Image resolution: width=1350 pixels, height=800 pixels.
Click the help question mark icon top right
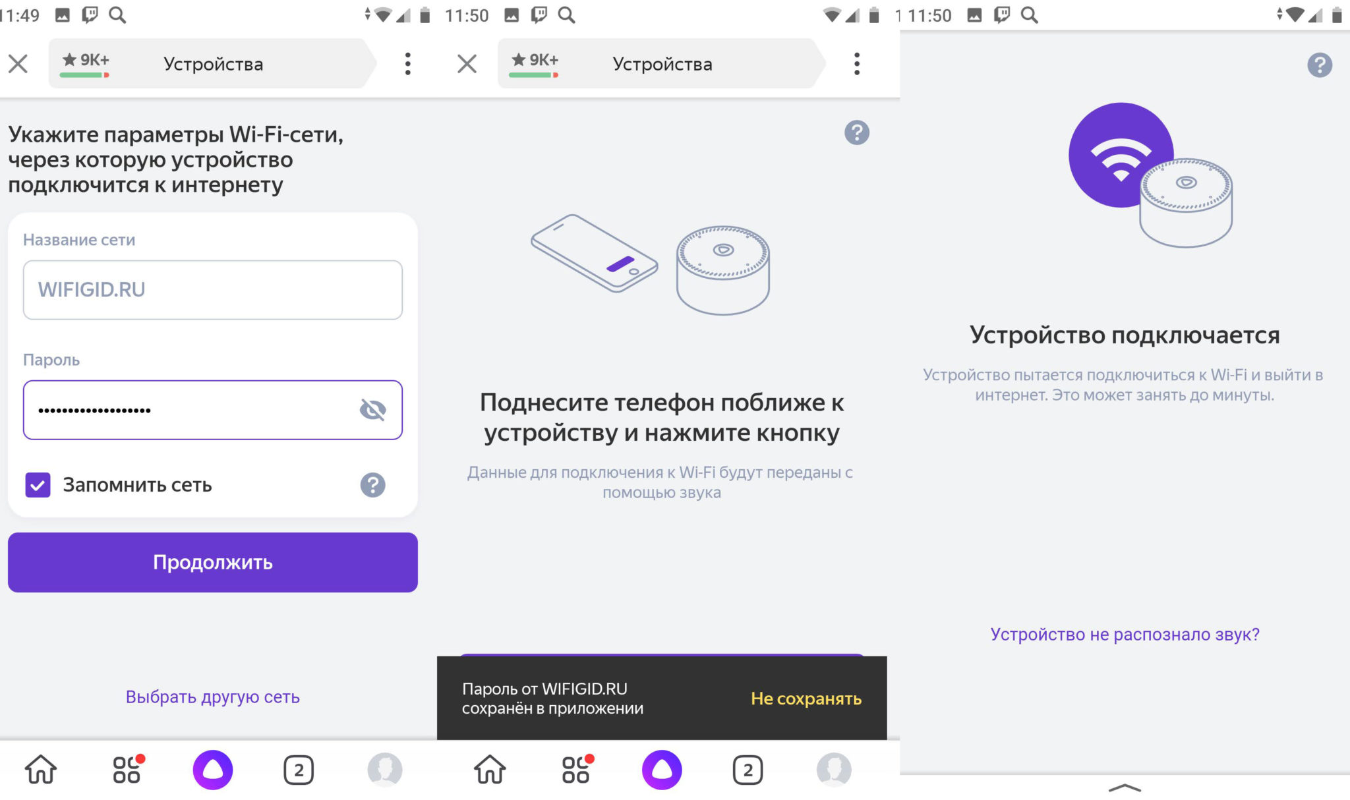pos(1320,65)
